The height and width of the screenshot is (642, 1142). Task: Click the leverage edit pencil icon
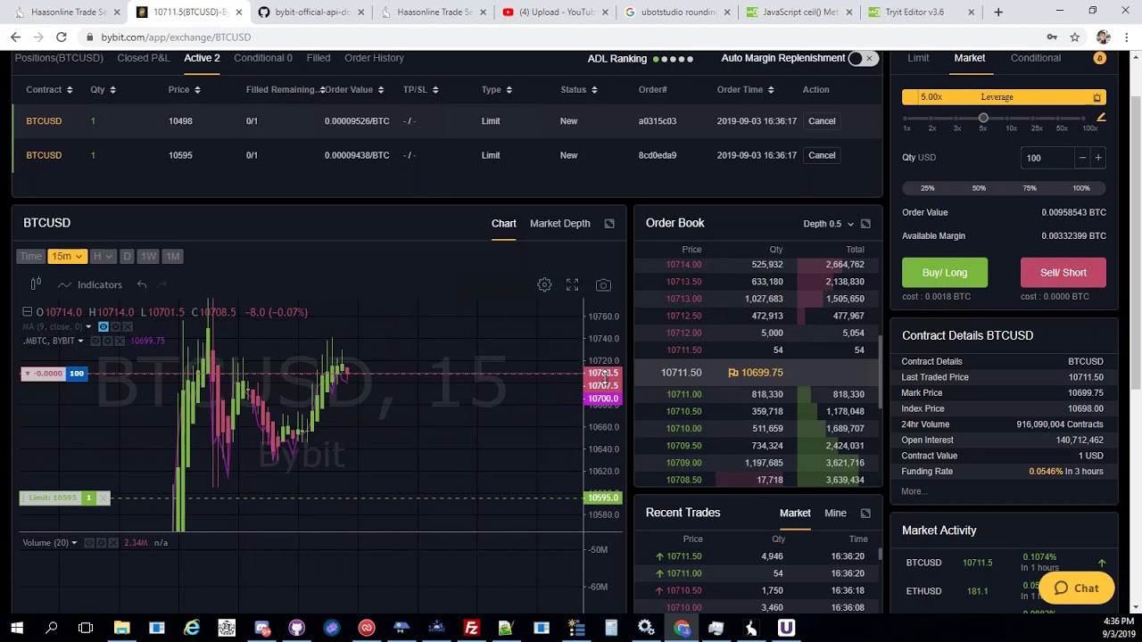(x=1101, y=117)
